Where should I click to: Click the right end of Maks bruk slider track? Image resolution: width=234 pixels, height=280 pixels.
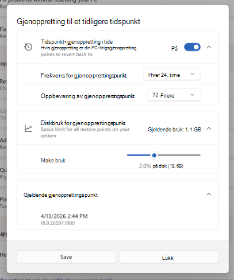[200, 155]
